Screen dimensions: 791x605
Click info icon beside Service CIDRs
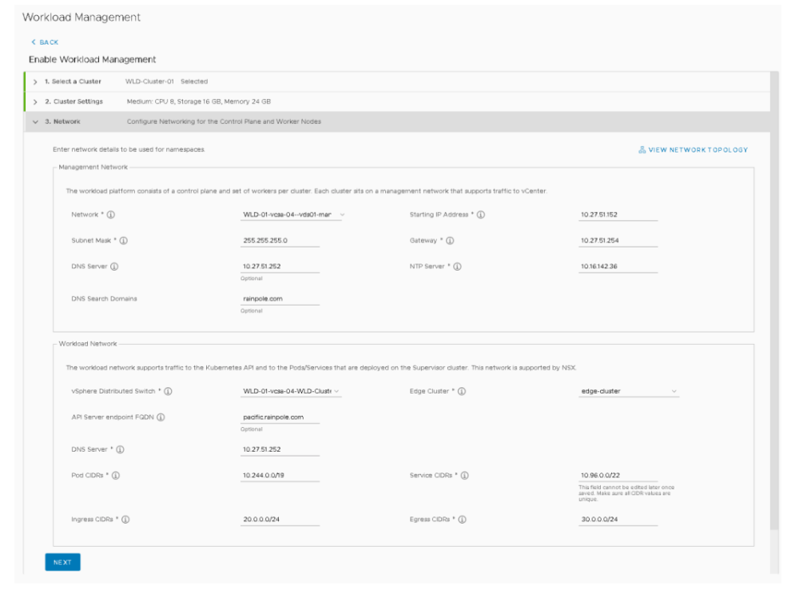[464, 476]
